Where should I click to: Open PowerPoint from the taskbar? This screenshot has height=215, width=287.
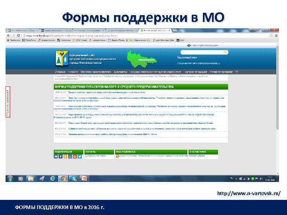(84, 178)
